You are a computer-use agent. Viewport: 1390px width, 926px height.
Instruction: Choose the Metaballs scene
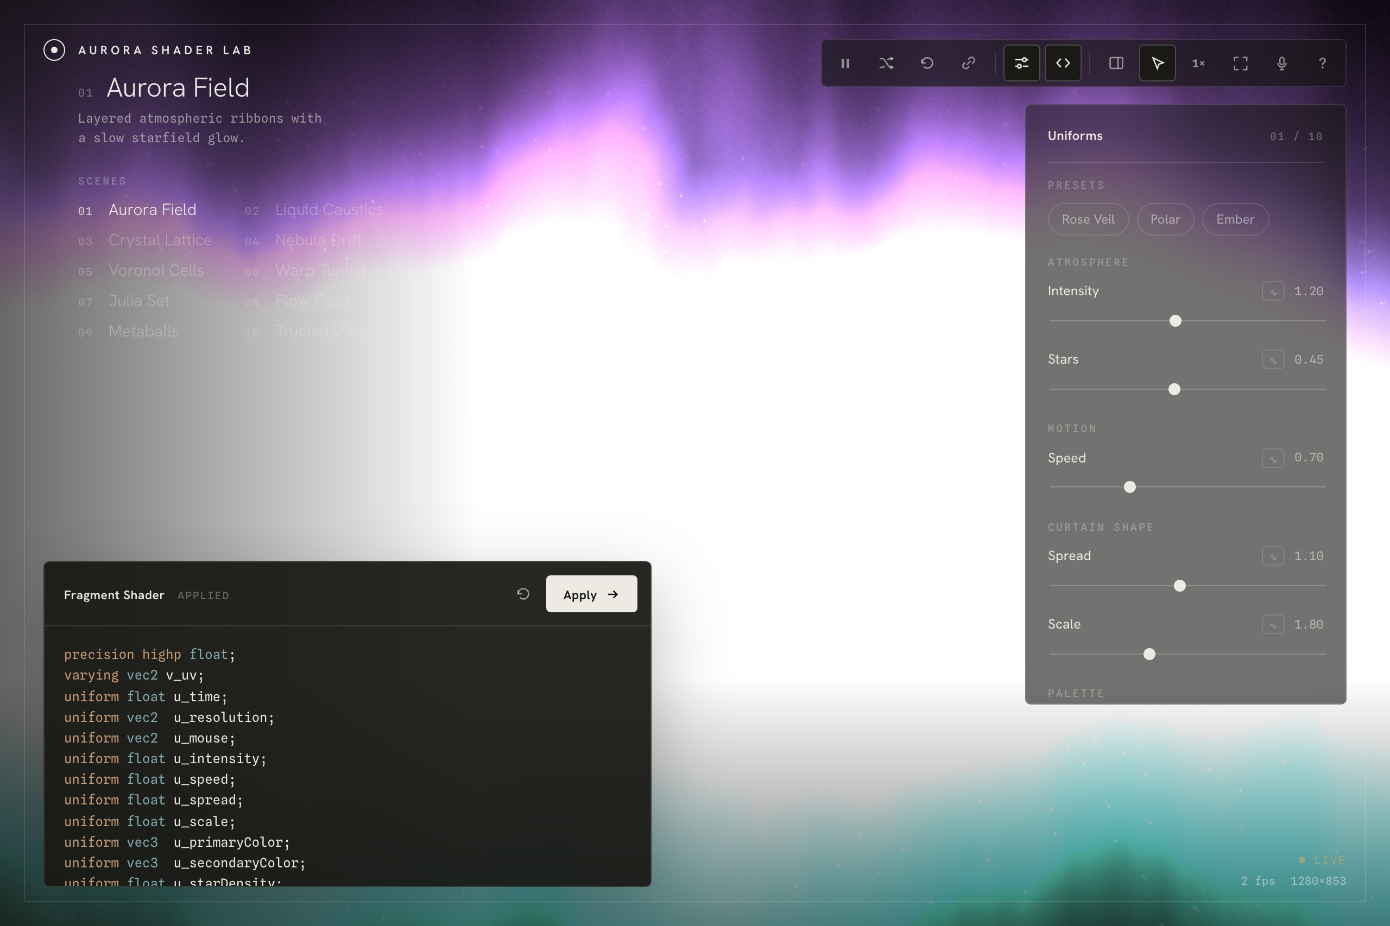[128, 332]
